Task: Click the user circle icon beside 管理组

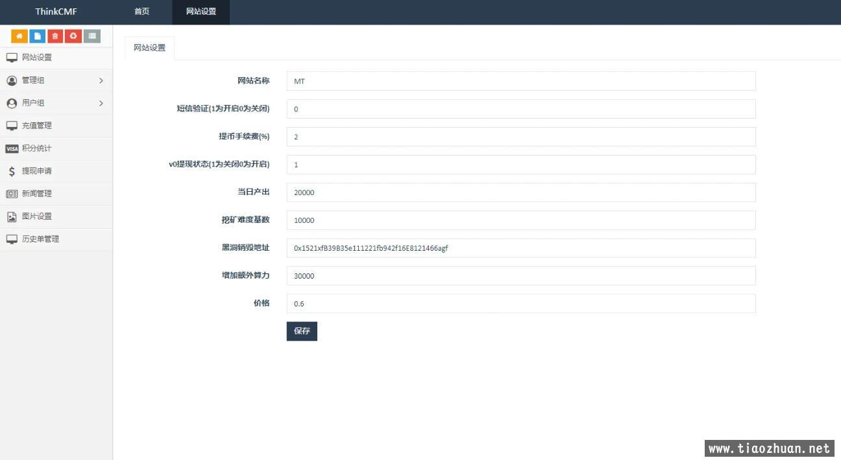Action: coord(12,80)
